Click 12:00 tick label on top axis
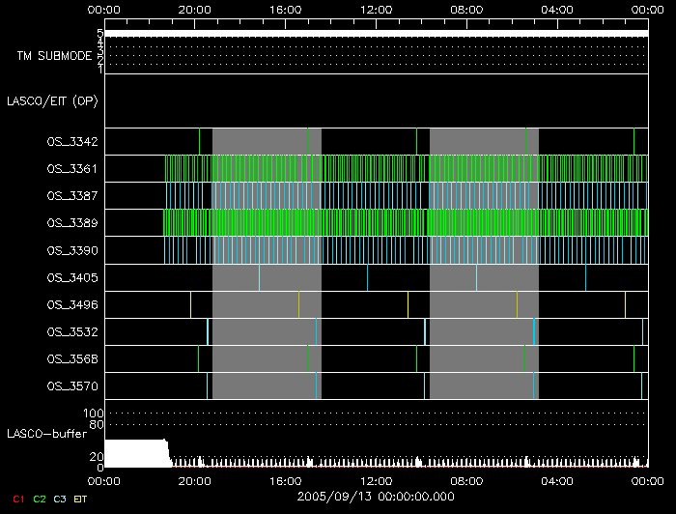The width and height of the screenshot is (676, 514). pyautogui.click(x=375, y=9)
